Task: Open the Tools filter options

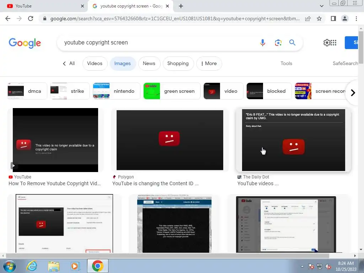Action: pos(286,63)
